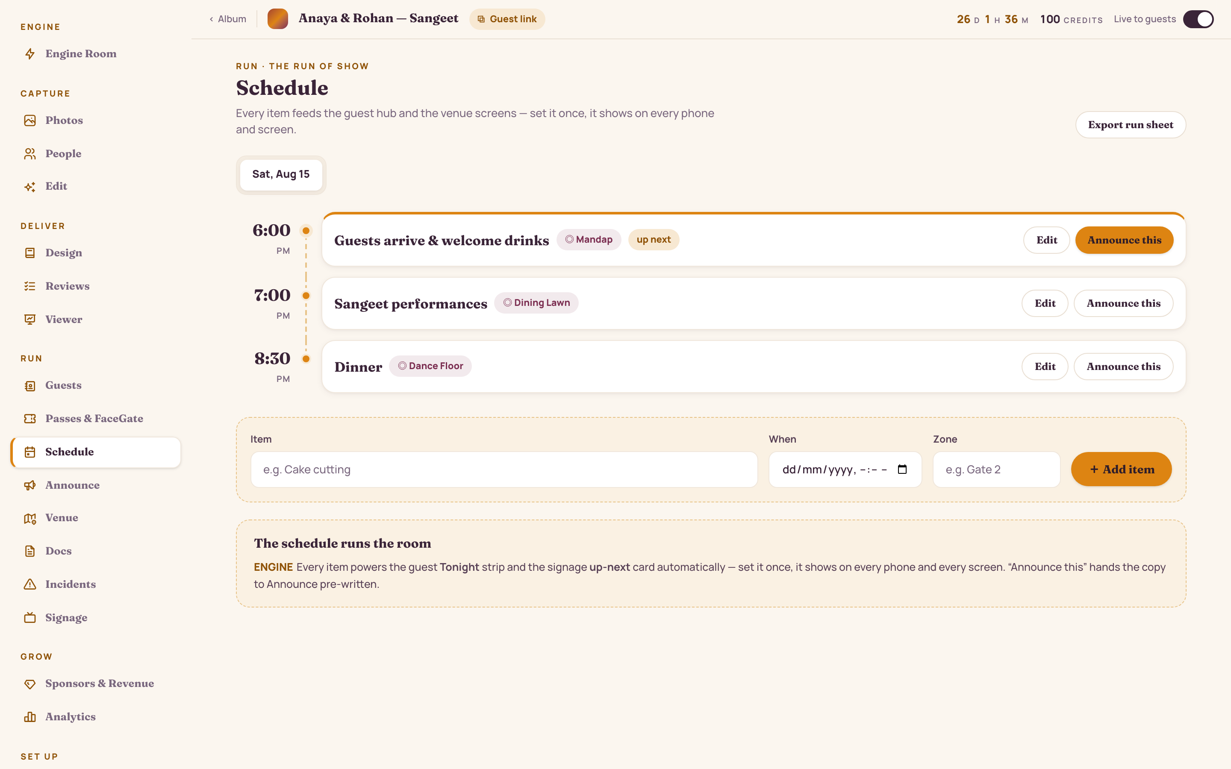
Task: Click the album avatar thumbnail in header
Action: pyautogui.click(x=278, y=19)
